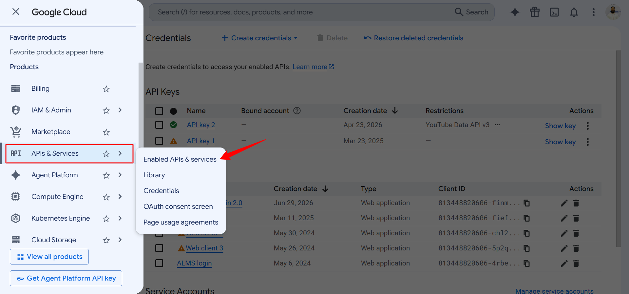Tick the select-all API keys checkbox
The width and height of the screenshot is (629, 294).
pyautogui.click(x=159, y=111)
